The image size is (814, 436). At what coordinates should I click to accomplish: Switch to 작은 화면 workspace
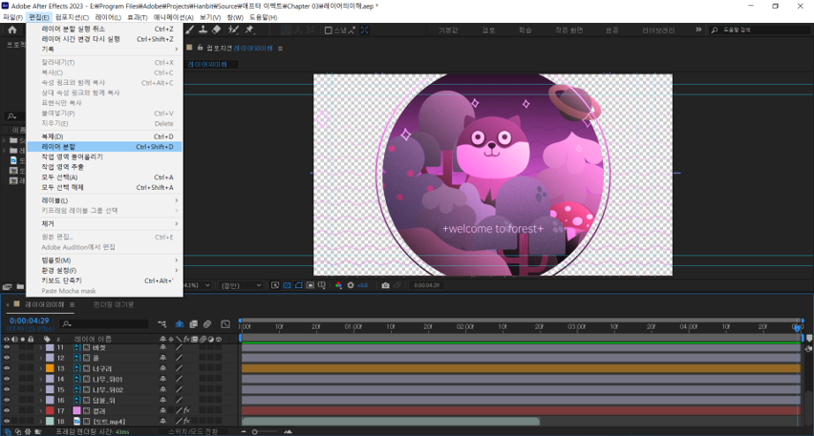pos(569,31)
